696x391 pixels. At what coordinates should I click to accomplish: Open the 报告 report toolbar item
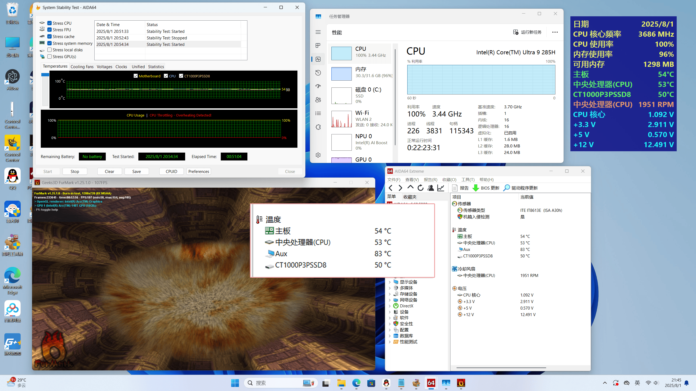pos(460,188)
